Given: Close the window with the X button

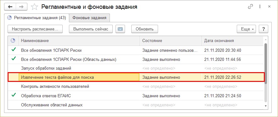Looking at the screenshot, I should pyautogui.click(x=269, y=7).
